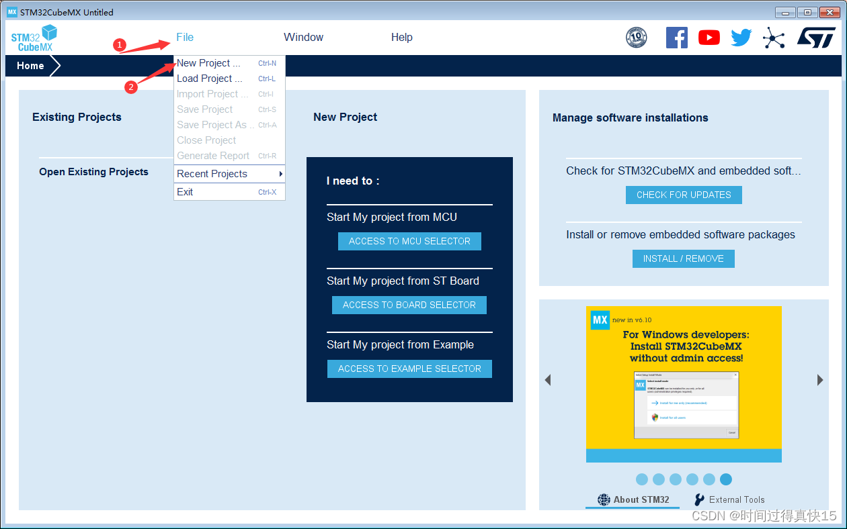Open the Window menu

(304, 38)
